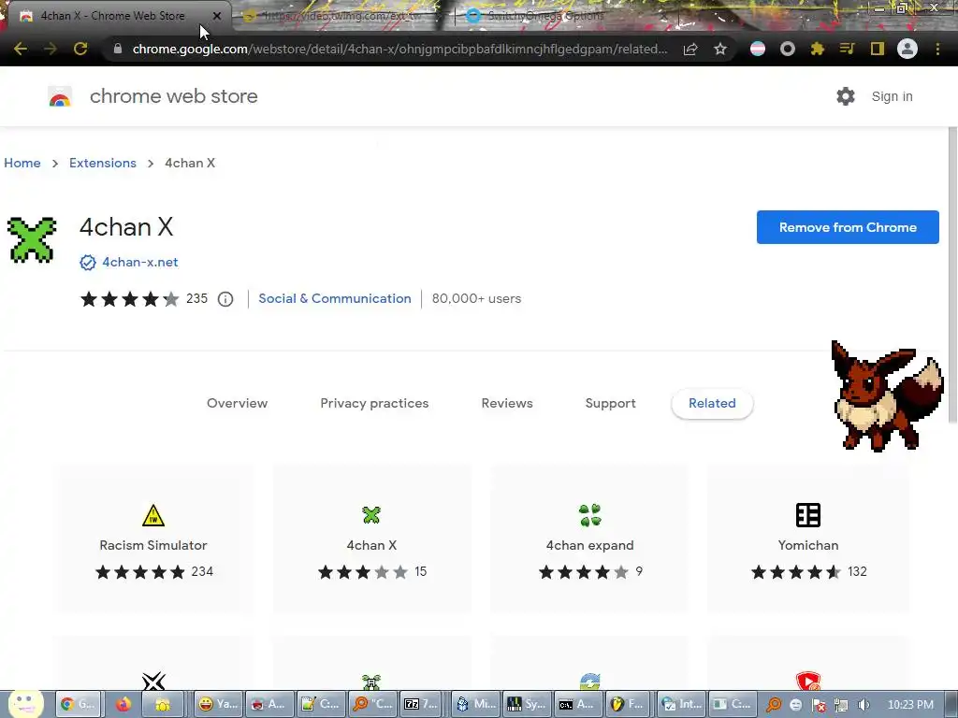Open the share page icon in address bar
958x718 pixels.
pos(690,49)
